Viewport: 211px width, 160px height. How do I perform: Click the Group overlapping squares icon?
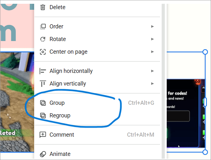(43, 103)
